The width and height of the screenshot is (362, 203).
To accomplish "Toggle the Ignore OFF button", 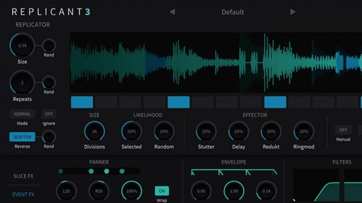I will [x=49, y=114].
